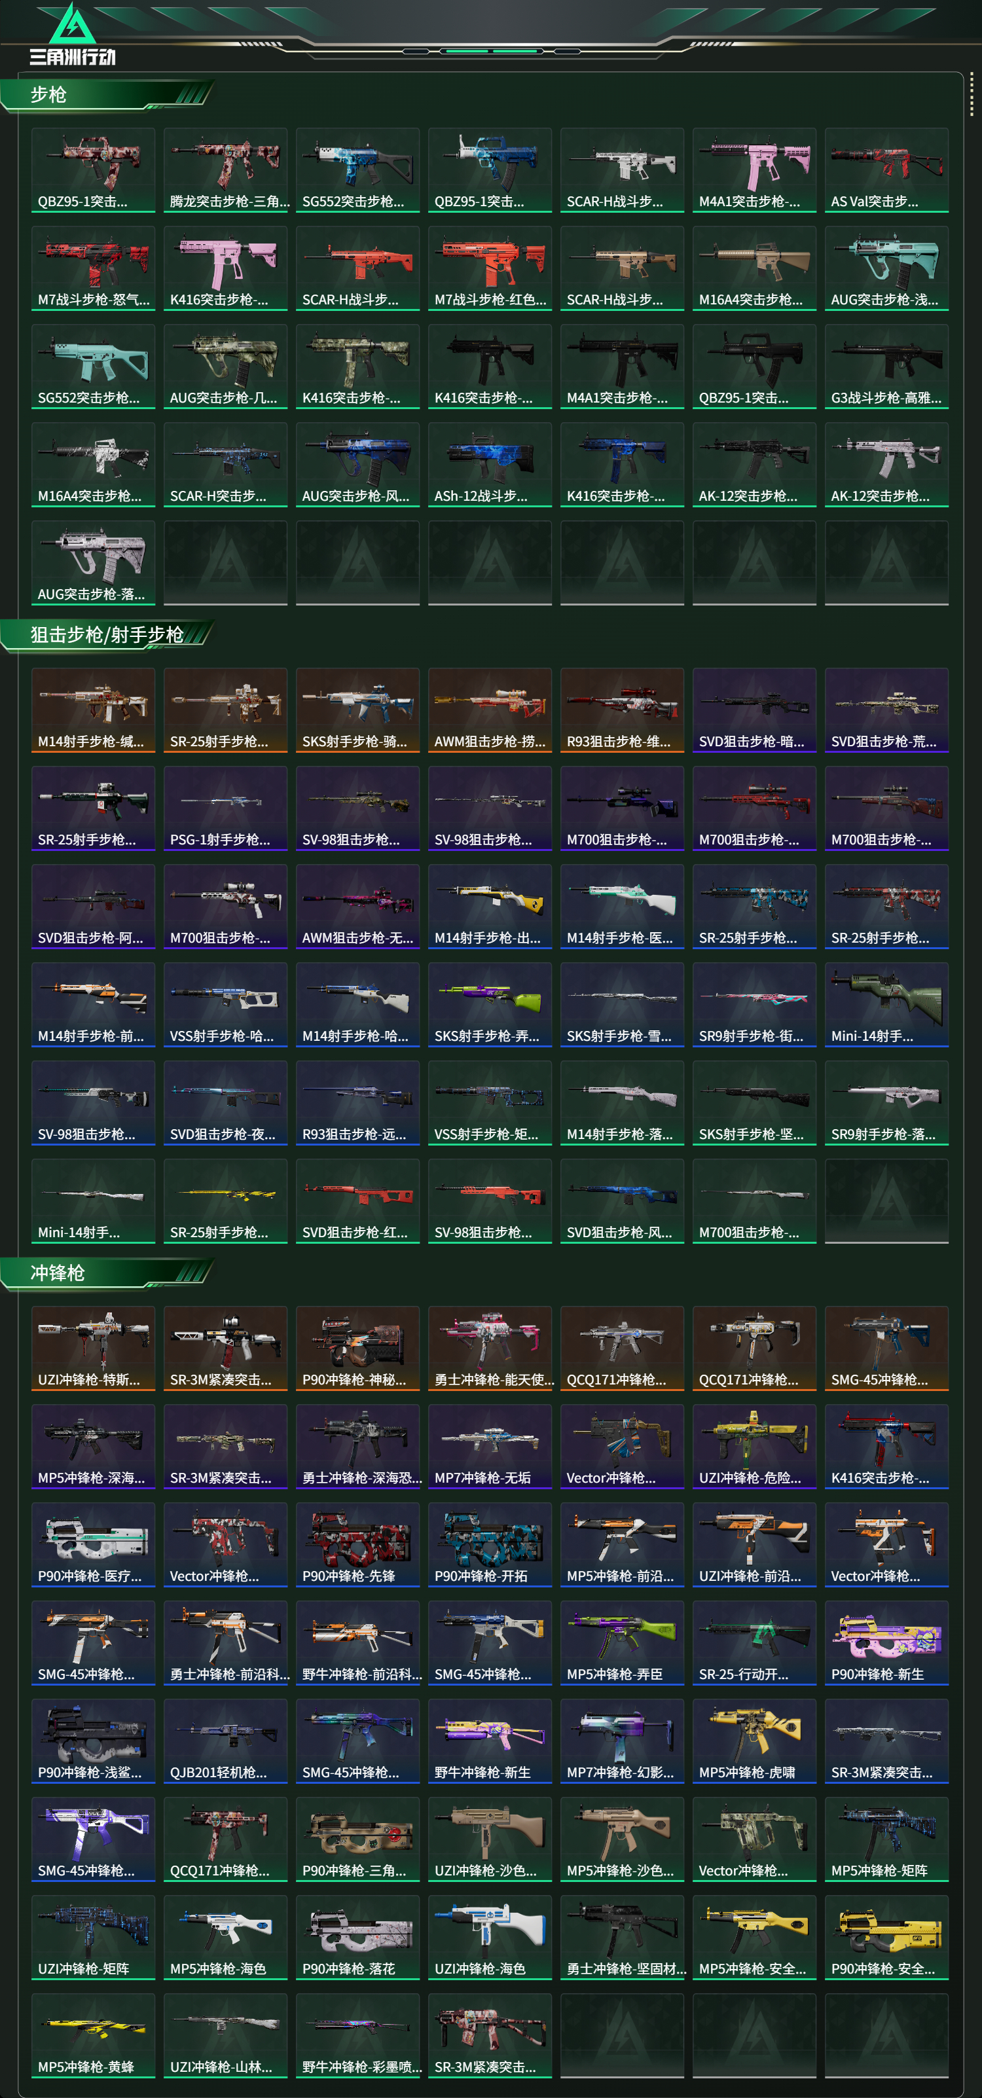Screen dimensions: 982x2098
Task: Click the 三角洲行动 logo icon
Action: [x=73, y=34]
